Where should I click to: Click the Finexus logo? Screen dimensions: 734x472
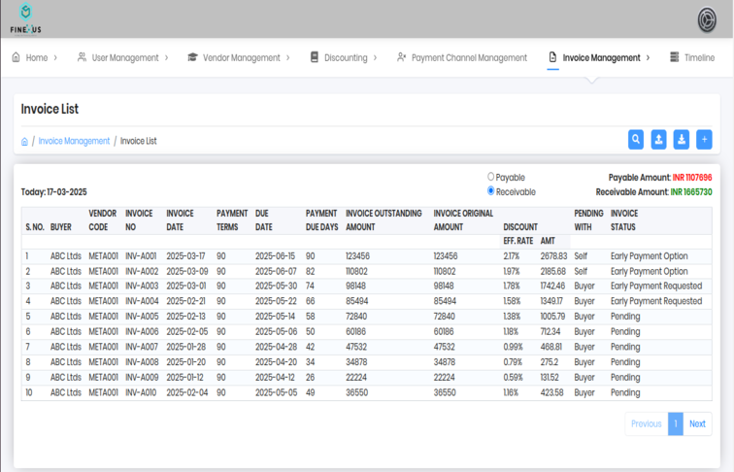[x=25, y=19]
